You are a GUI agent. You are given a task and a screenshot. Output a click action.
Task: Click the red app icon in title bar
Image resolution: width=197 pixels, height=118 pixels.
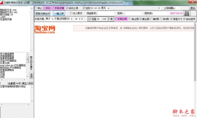tap(2, 3)
